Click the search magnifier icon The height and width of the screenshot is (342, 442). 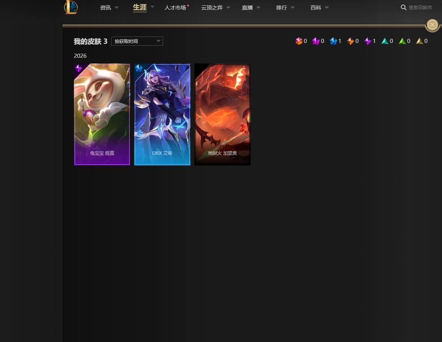click(404, 7)
